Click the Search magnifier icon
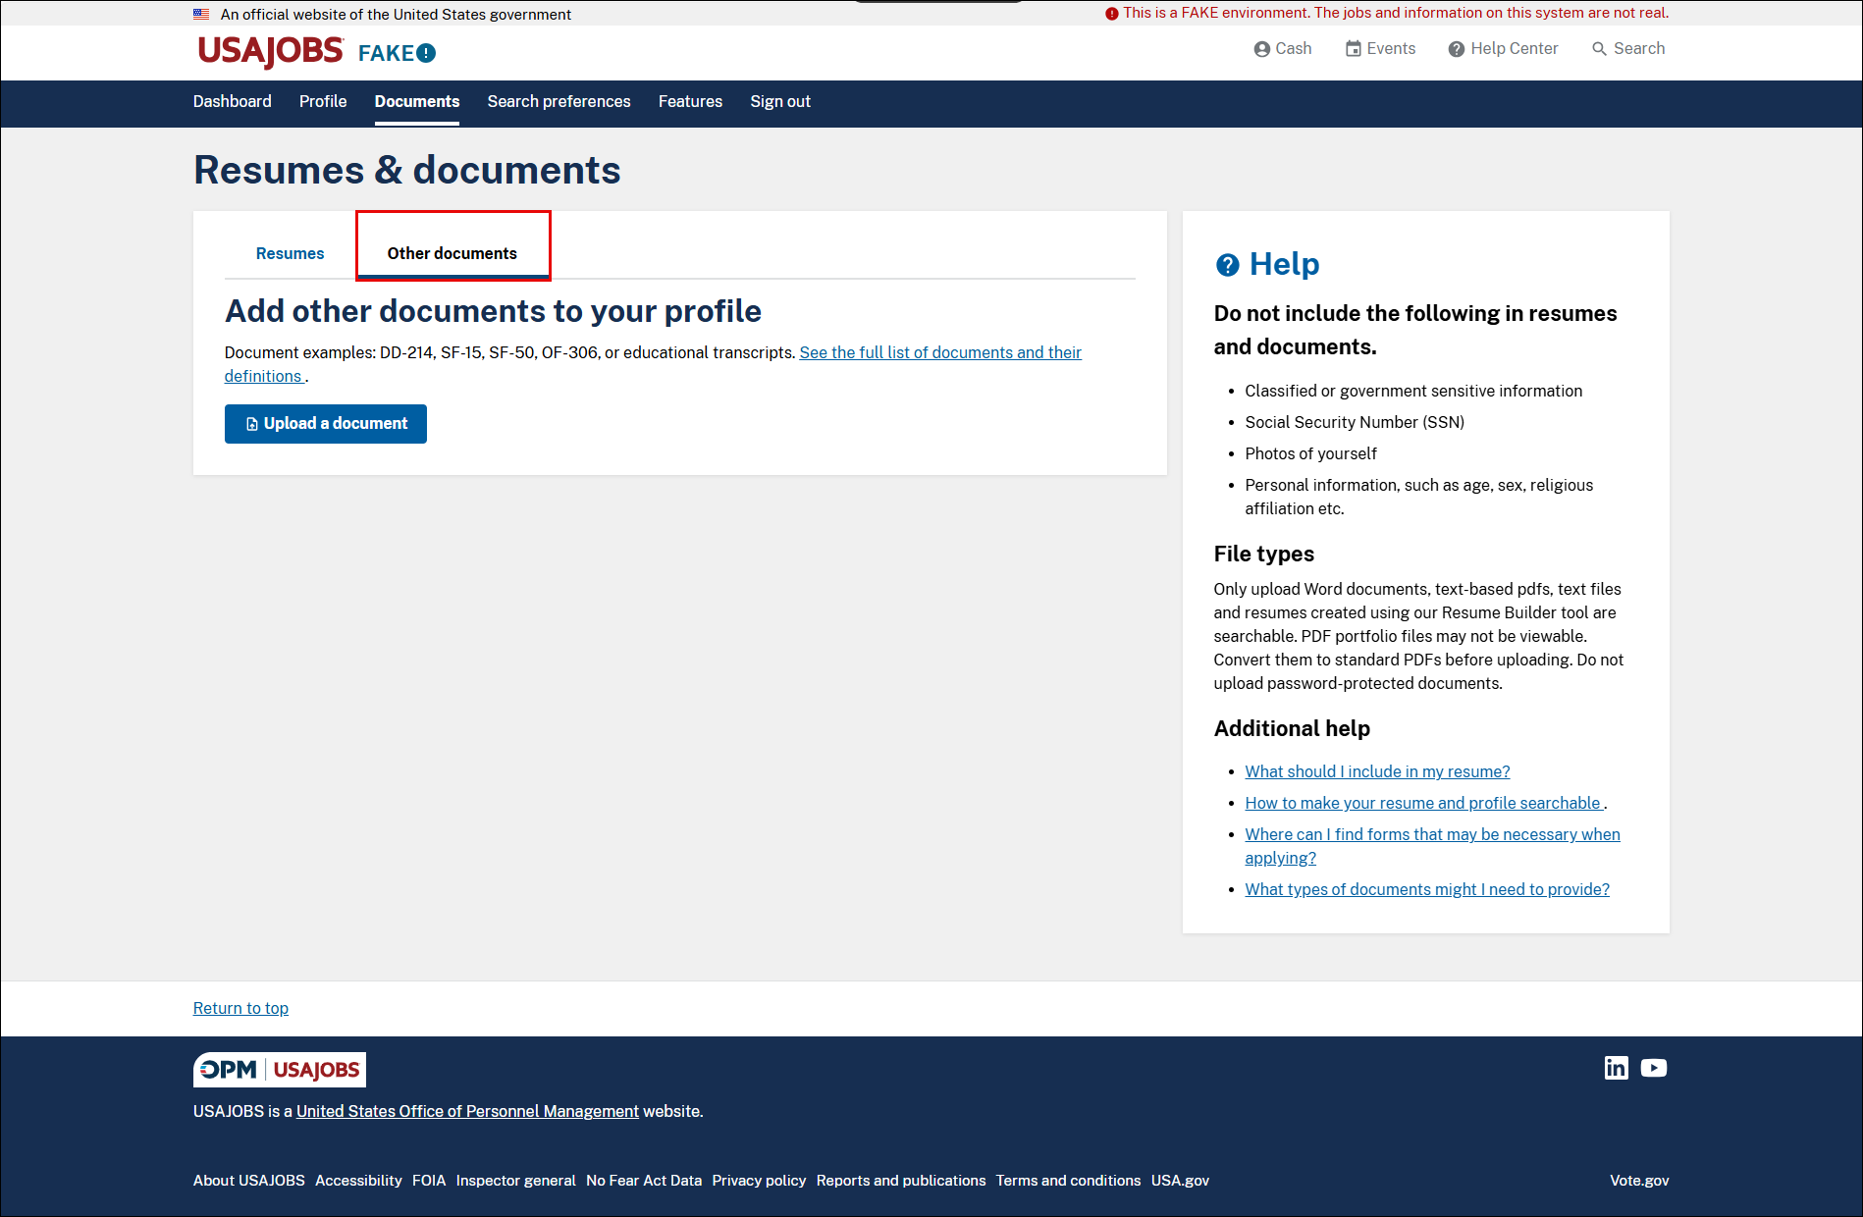 click(1600, 49)
